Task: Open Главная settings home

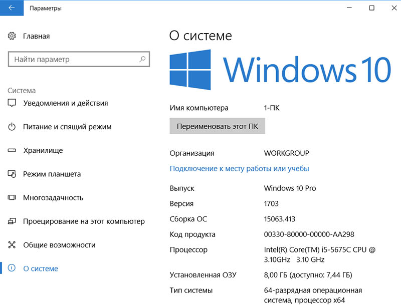Action: (x=36, y=36)
